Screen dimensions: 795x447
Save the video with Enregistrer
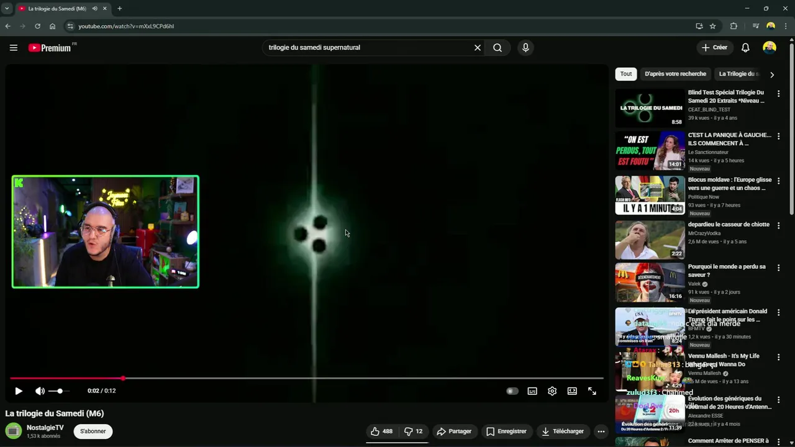click(506, 431)
